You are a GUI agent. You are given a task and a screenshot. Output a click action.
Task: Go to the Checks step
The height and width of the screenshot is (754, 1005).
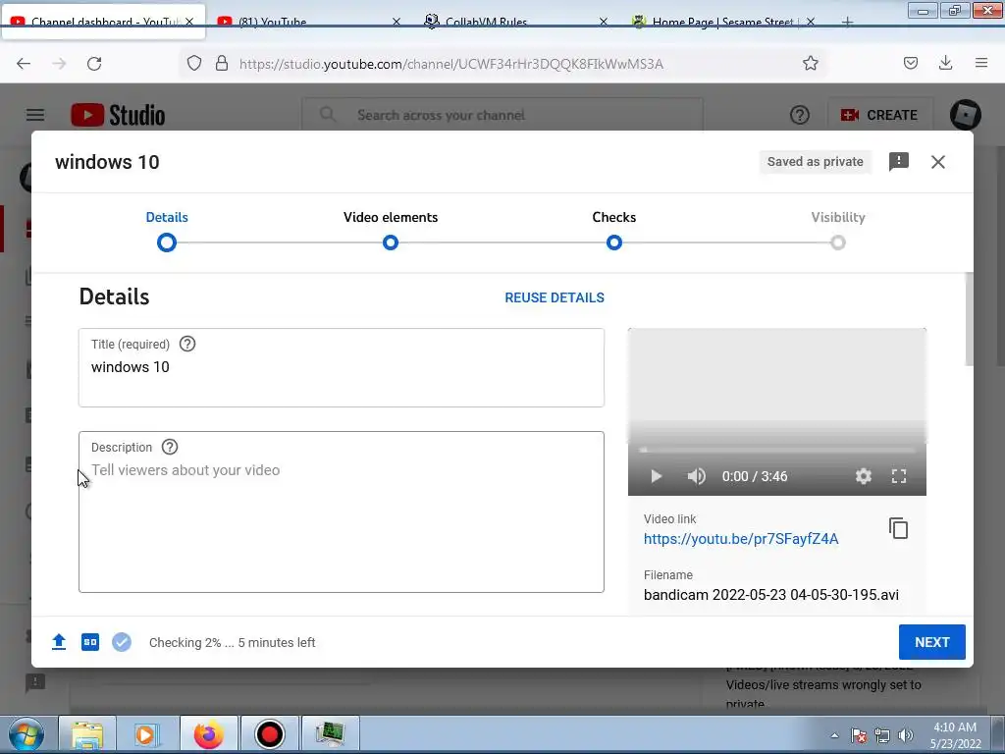point(614,231)
